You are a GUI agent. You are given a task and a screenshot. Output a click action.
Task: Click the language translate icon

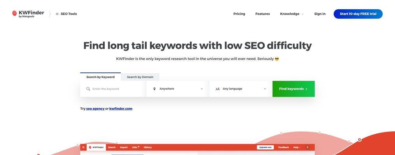[218, 89]
